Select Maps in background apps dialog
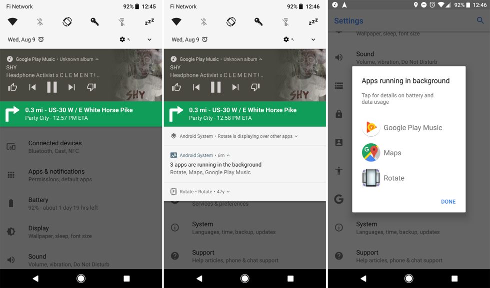The height and width of the screenshot is (288, 490). click(x=409, y=153)
